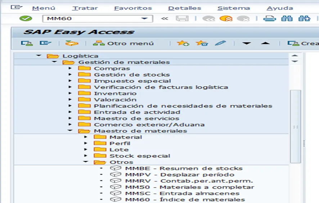Click the Add to Favorites star icon
Image resolution: width=319 pixels, height=203 pixels.
(183, 43)
